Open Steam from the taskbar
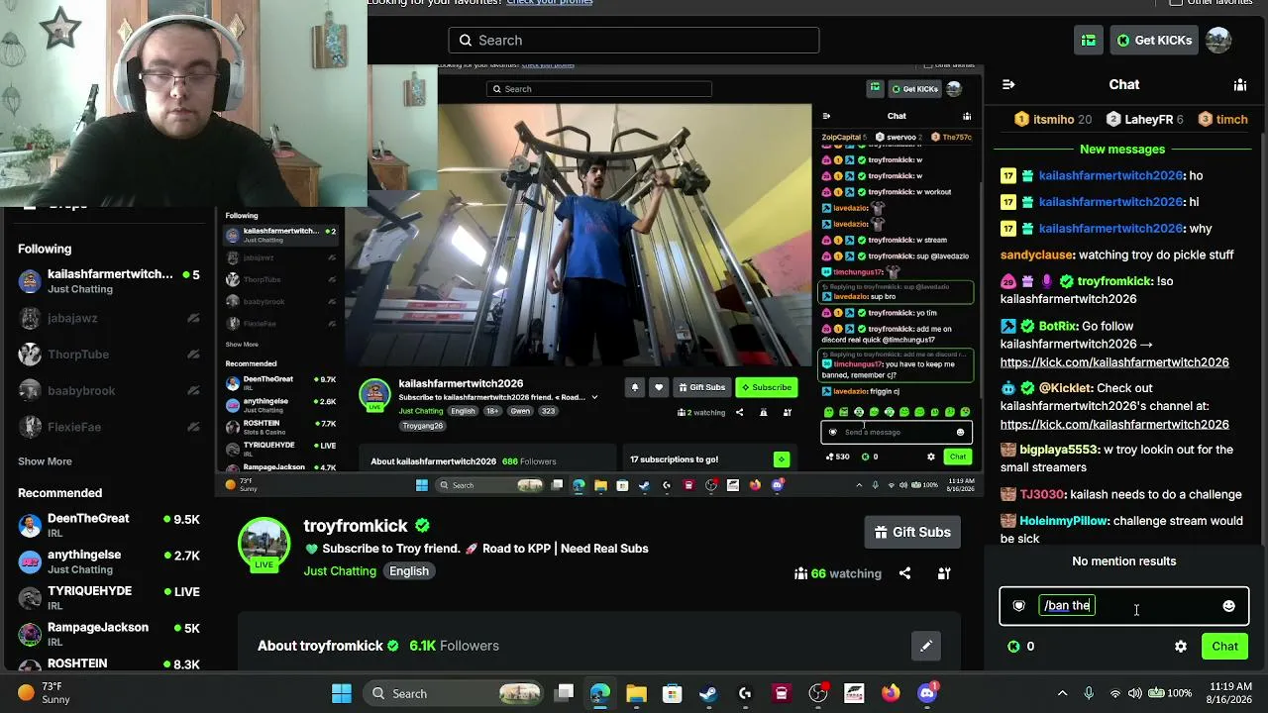 [x=708, y=693]
